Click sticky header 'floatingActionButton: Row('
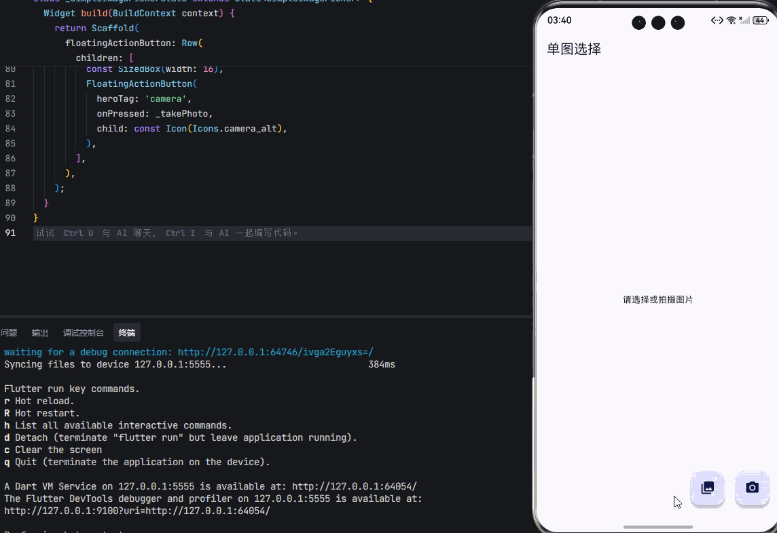777x533 pixels. [x=134, y=43]
